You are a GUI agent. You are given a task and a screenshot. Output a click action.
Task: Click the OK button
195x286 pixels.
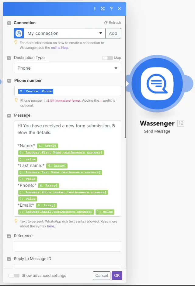pyautogui.click(x=117, y=276)
